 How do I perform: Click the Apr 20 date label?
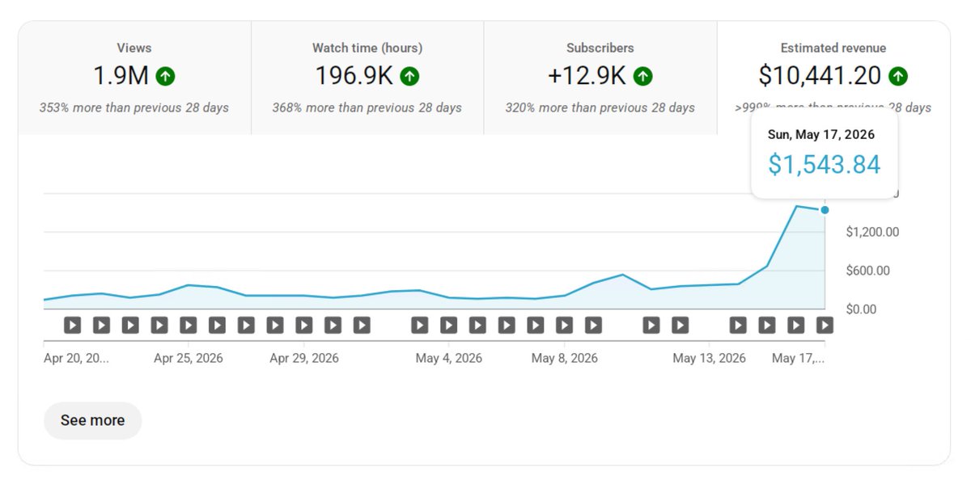(76, 358)
